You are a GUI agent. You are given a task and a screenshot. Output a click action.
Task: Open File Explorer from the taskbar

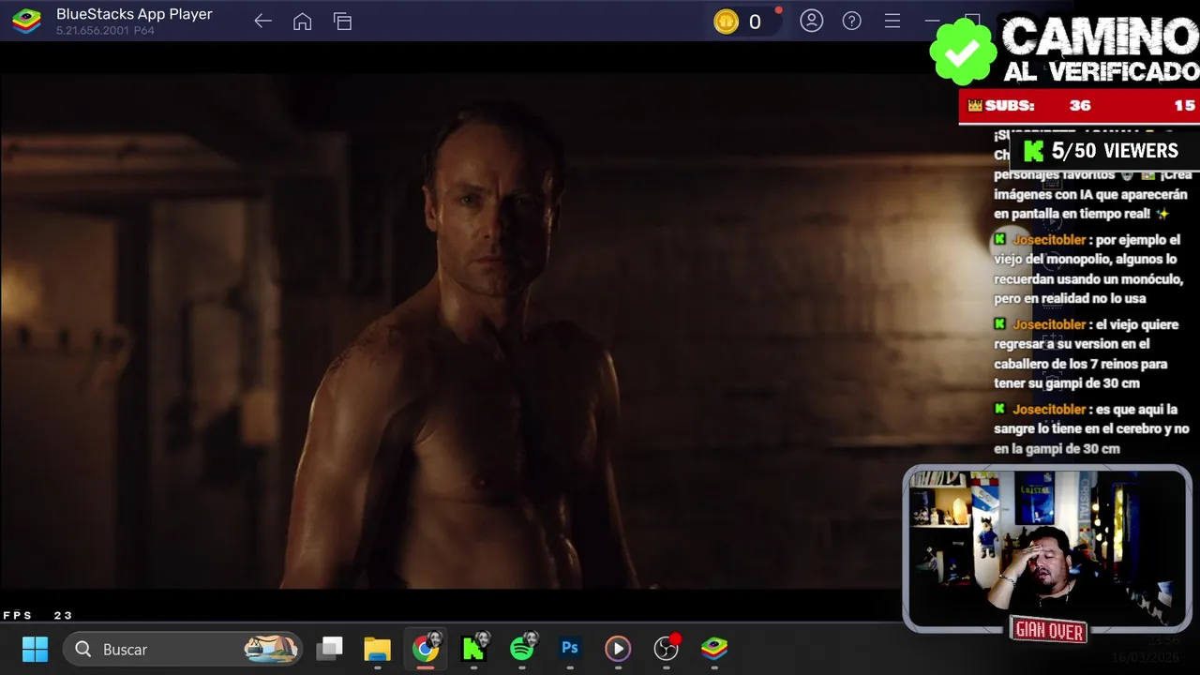[x=377, y=648]
